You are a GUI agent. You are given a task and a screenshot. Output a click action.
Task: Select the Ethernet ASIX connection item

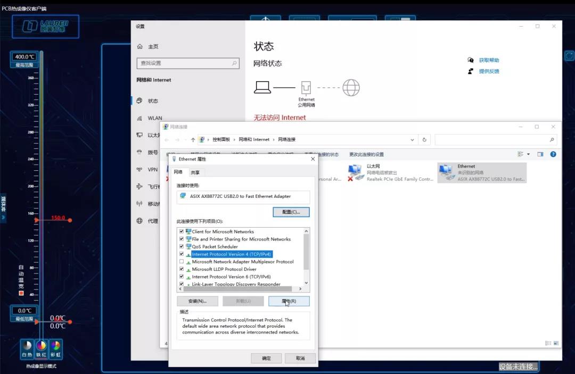pos(482,172)
